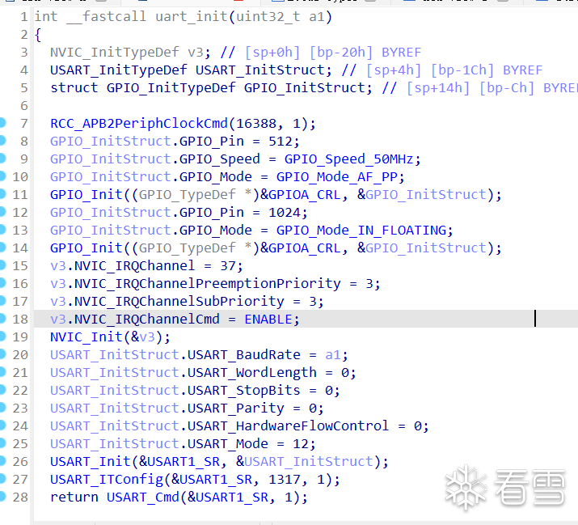
Task: Click NVIC_IRQChannelCmd field on line 18
Action: click(146, 320)
